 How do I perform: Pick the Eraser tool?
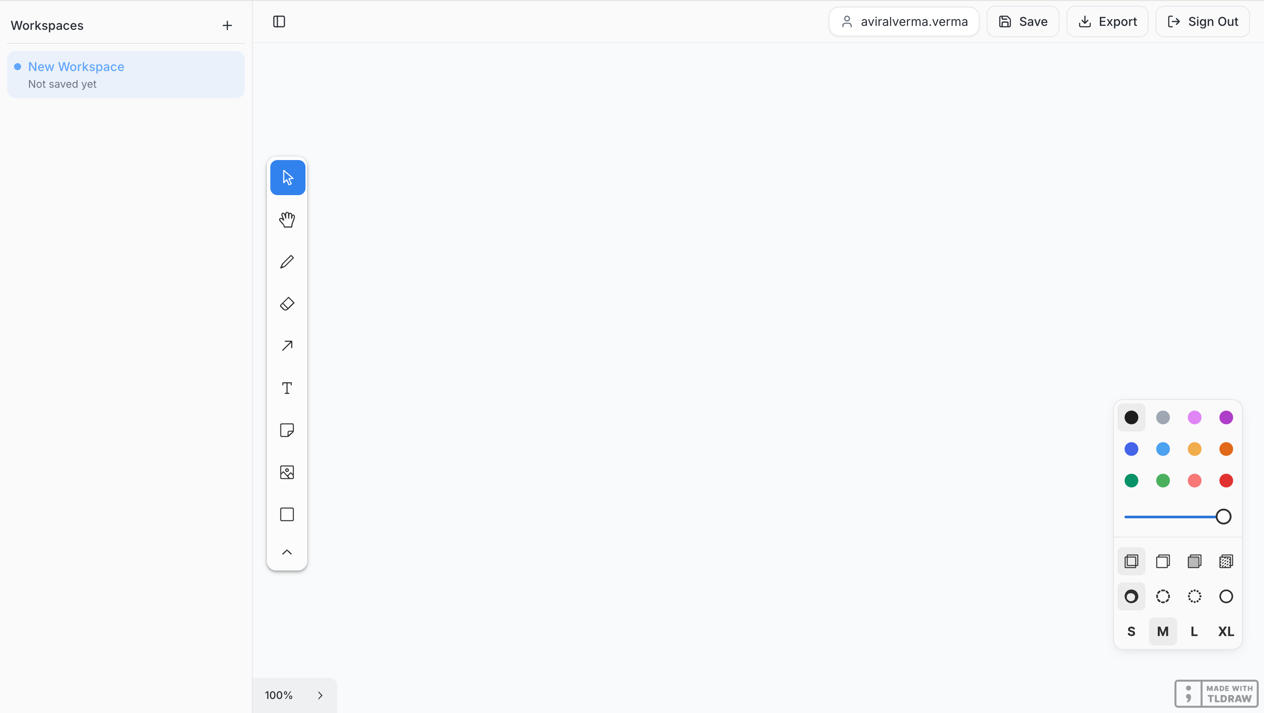click(x=287, y=304)
